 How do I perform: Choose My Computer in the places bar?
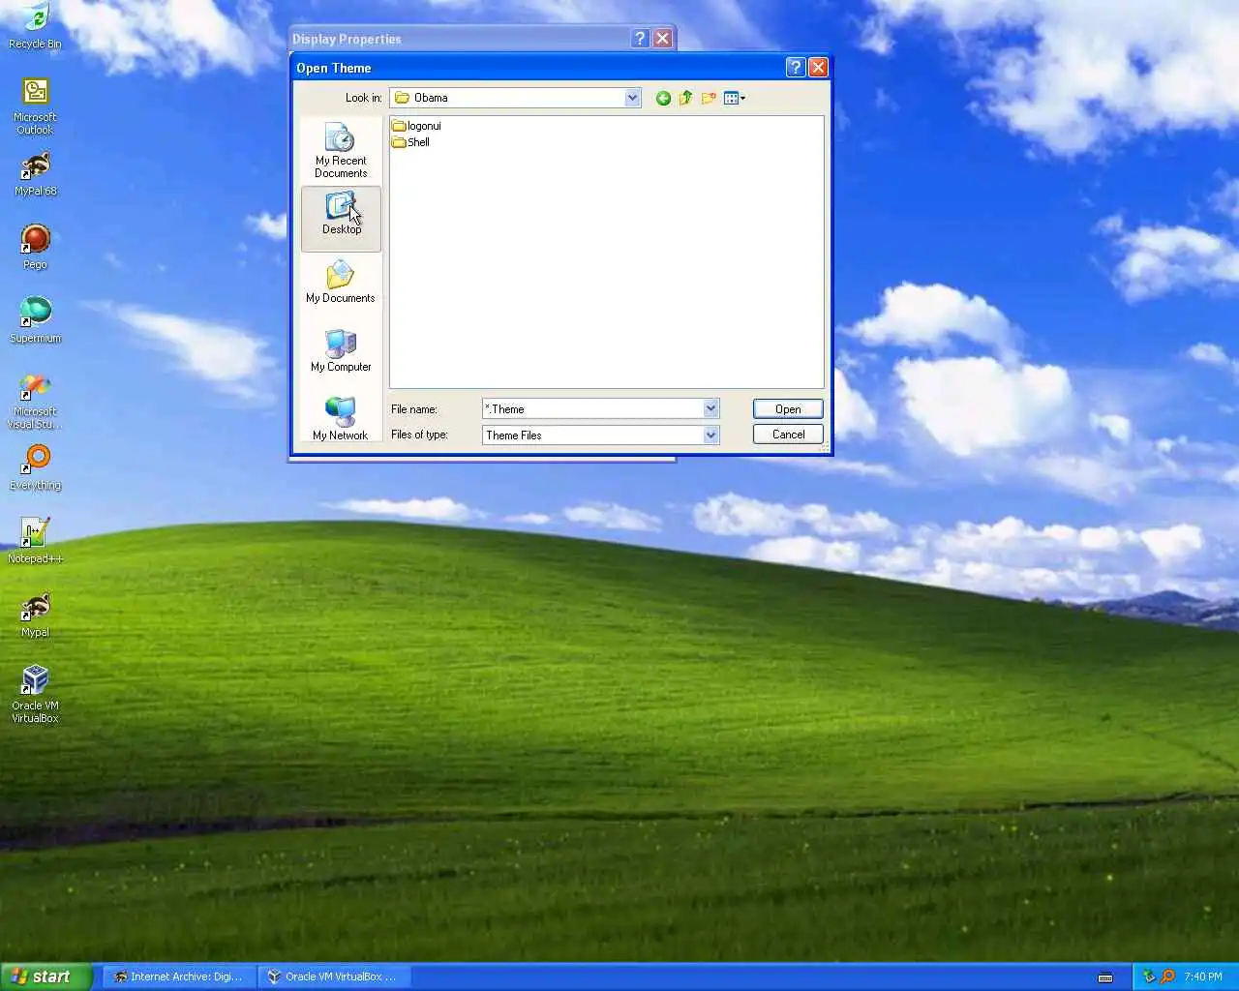(341, 350)
